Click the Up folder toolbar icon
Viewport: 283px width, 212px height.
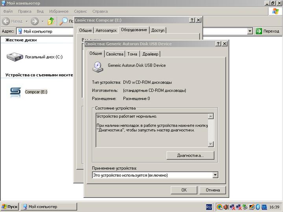[51, 21]
